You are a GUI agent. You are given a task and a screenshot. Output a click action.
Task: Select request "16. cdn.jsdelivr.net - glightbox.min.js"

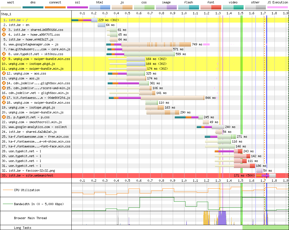coord(35,93)
